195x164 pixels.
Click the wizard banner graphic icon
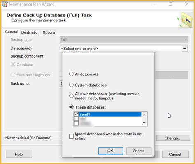point(185,20)
